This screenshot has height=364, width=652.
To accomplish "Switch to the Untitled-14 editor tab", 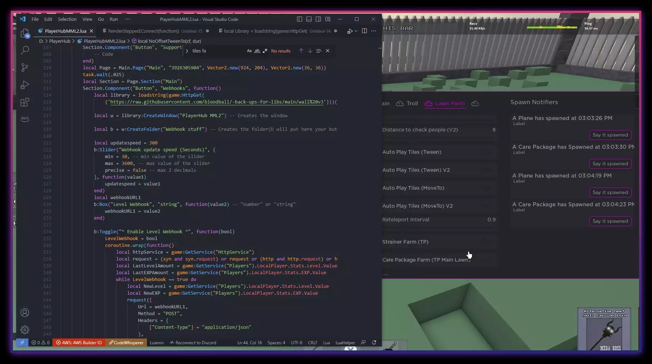I will pos(277,31).
